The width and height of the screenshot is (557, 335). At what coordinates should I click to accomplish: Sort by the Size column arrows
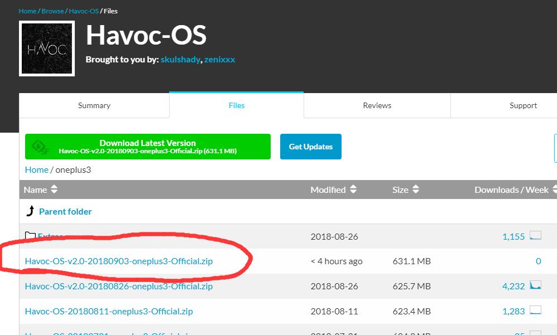(x=415, y=190)
